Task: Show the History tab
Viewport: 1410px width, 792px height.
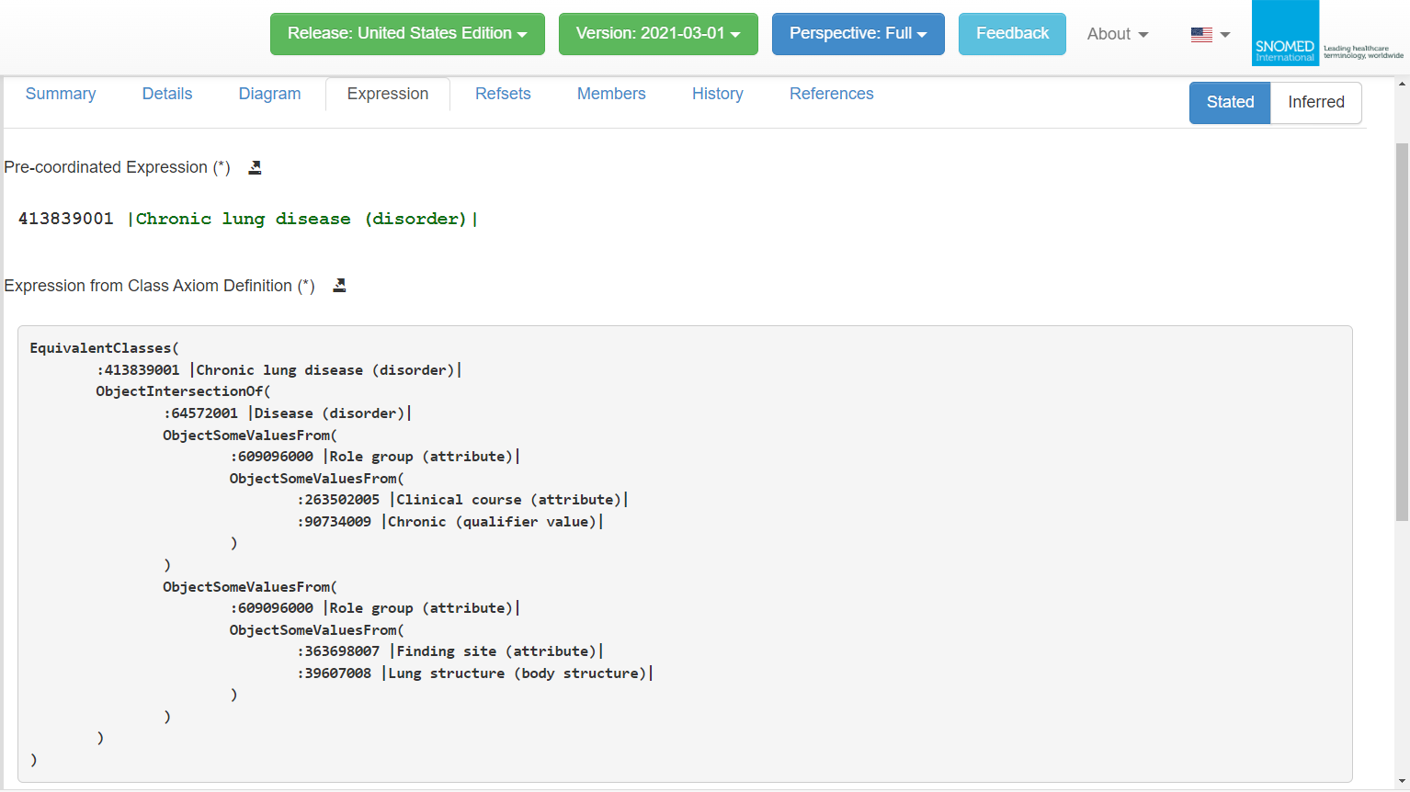Action: tap(717, 94)
